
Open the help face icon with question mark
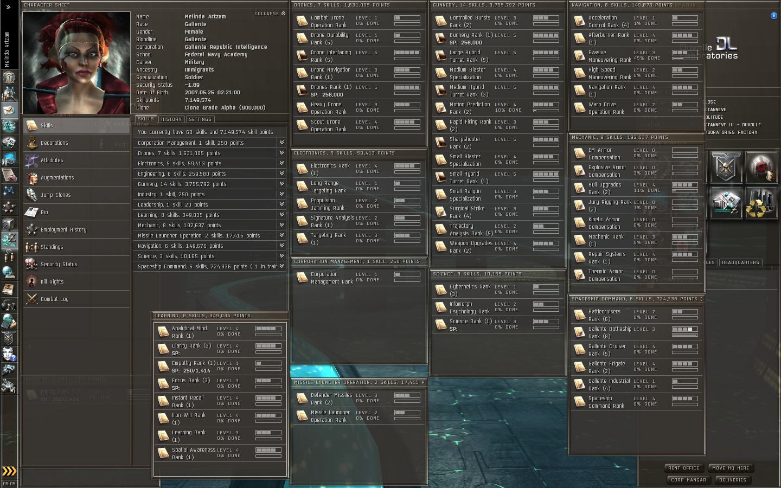click(x=9, y=354)
